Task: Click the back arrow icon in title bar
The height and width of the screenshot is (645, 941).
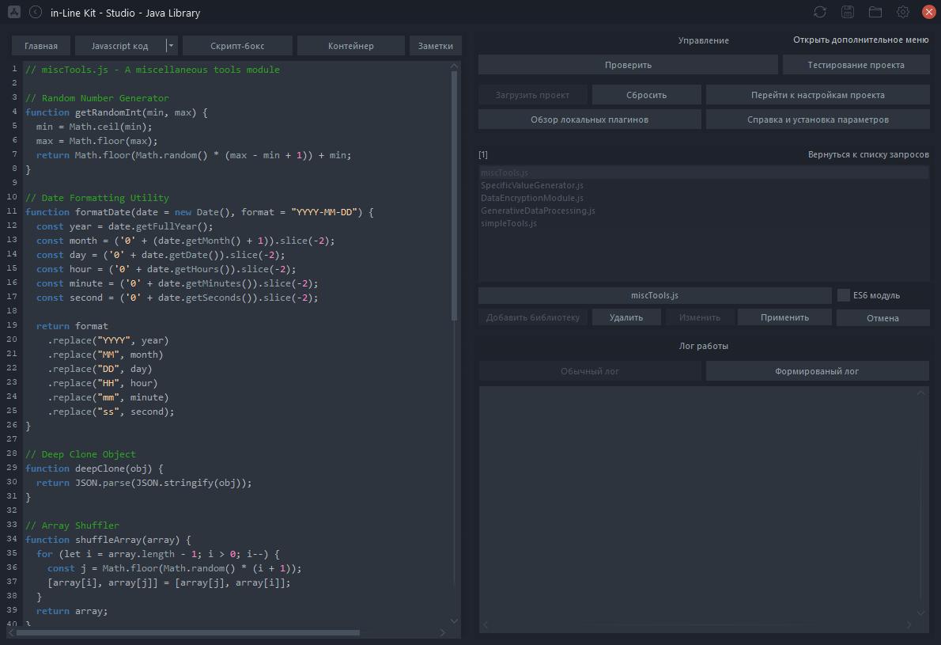Action: [x=36, y=12]
